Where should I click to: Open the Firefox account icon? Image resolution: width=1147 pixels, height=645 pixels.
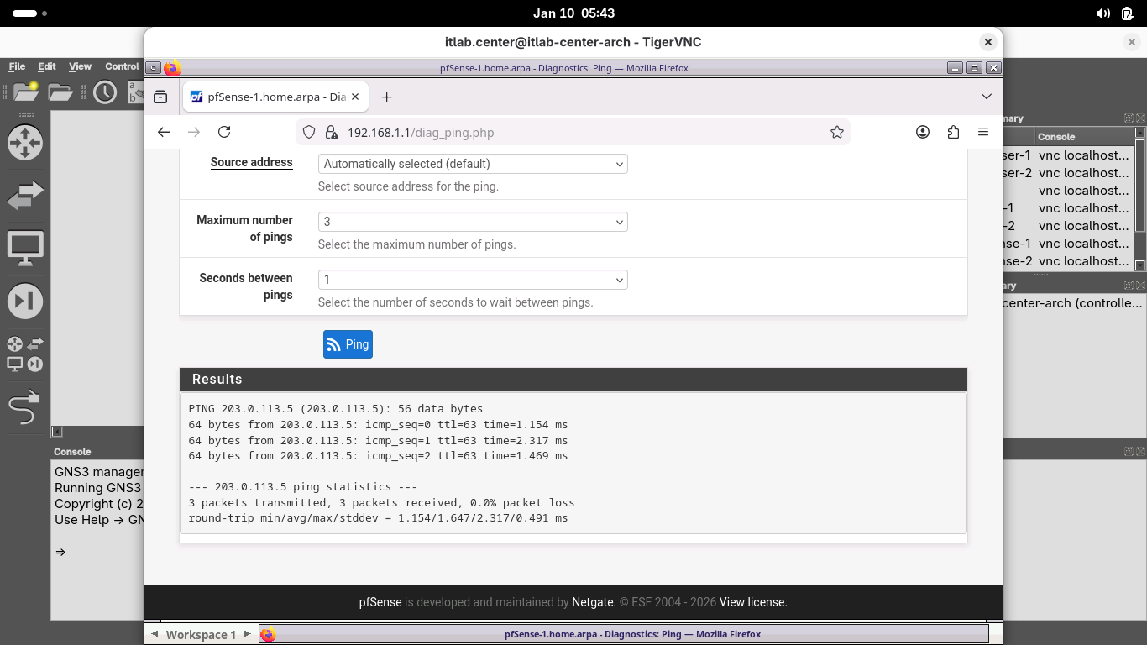coord(923,132)
